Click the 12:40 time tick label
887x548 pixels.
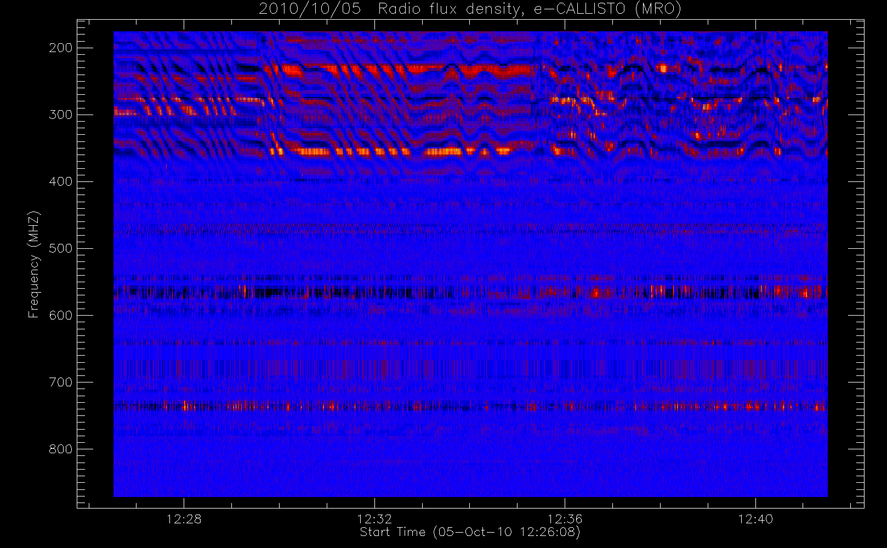755,519
